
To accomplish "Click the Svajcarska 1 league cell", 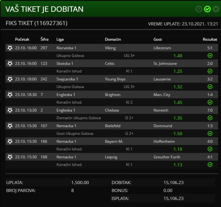I will pyautogui.click(x=67, y=79).
